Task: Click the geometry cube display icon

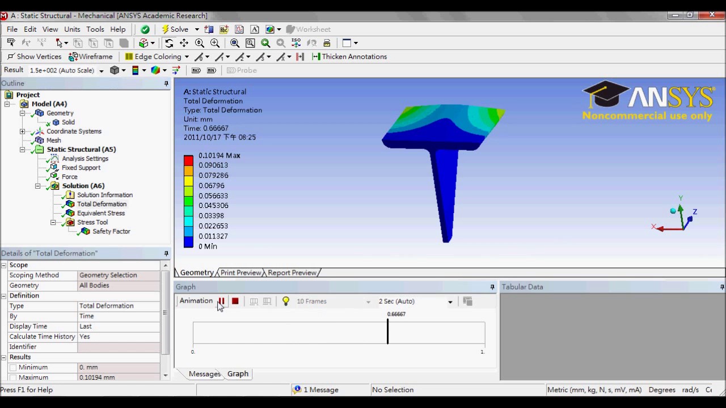Action: point(115,70)
